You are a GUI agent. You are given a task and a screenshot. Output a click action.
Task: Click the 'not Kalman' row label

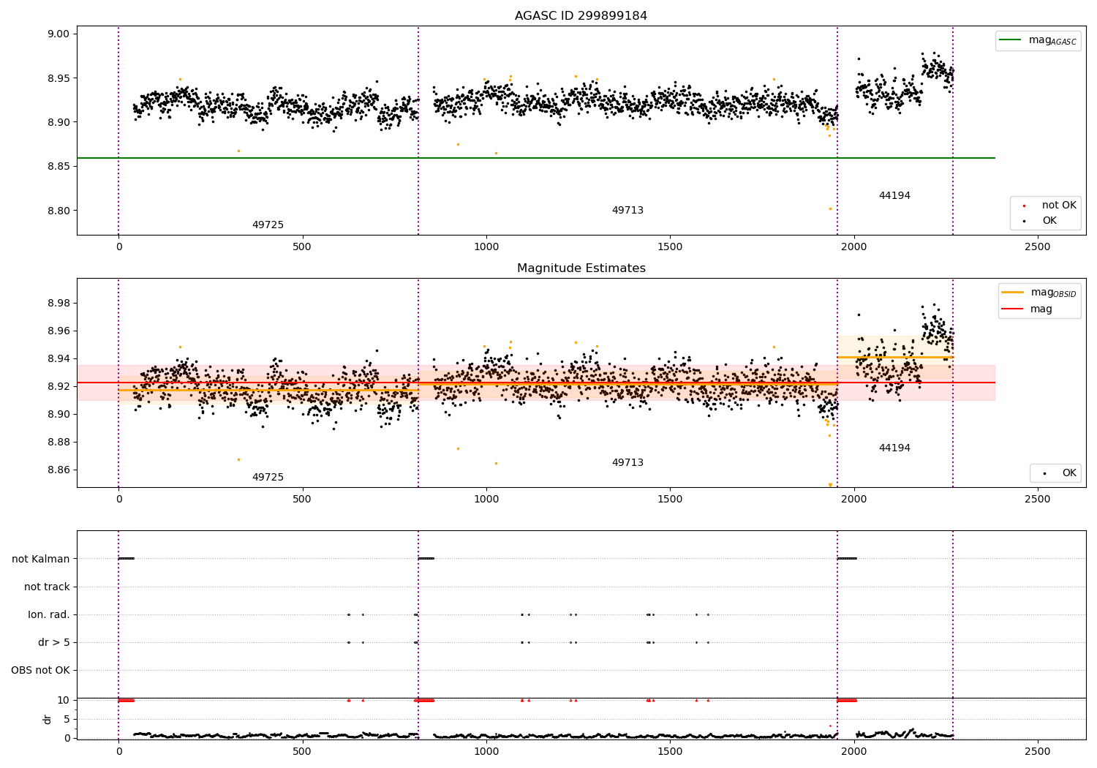(x=41, y=559)
